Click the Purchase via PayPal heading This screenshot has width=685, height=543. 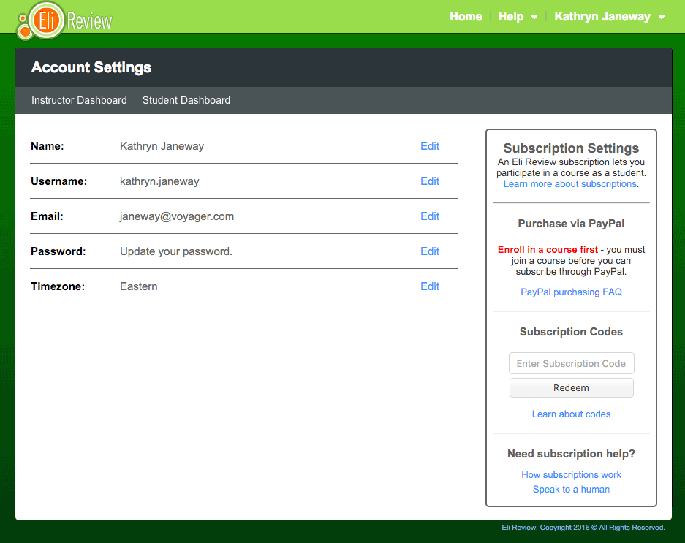coord(571,224)
